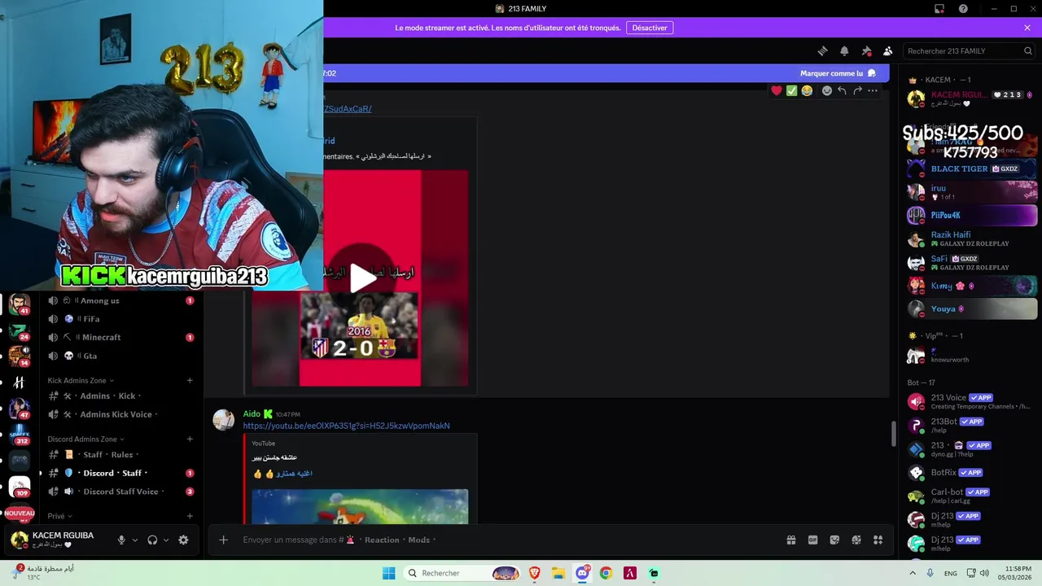Click the Aido username
The height and width of the screenshot is (586, 1042).
[x=252, y=413]
